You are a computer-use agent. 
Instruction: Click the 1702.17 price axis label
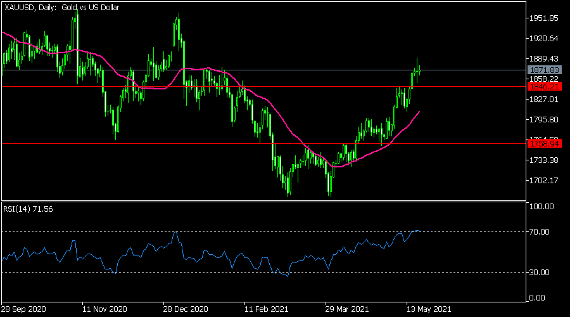[x=543, y=181]
